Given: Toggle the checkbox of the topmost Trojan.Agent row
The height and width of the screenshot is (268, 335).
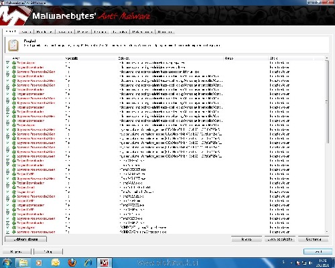Looking at the screenshot, I should point(7,63).
